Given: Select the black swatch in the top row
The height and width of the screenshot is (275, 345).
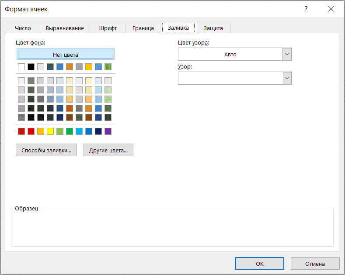Looking at the screenshot, I should 31,67.
